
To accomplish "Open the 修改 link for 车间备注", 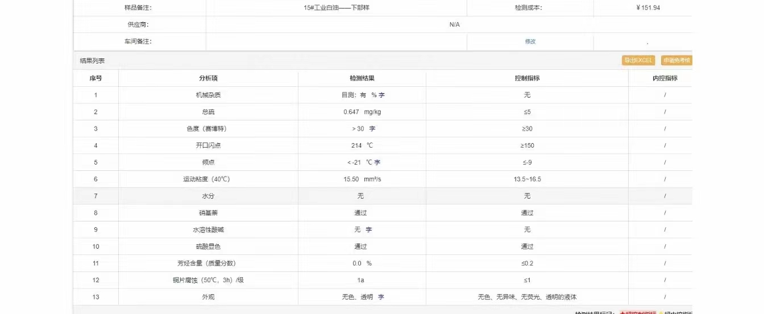I will click(x=530, y=41).
